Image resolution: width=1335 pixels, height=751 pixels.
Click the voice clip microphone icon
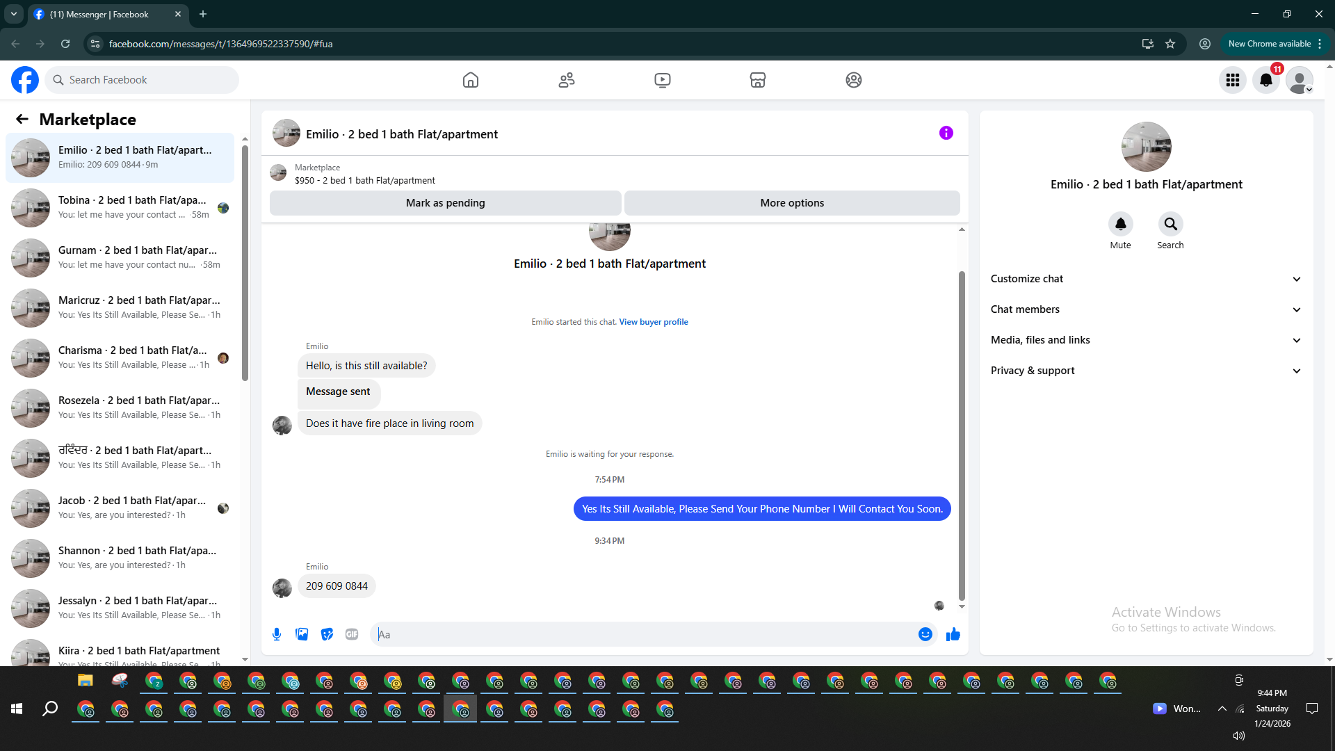[x=277, y=634]
